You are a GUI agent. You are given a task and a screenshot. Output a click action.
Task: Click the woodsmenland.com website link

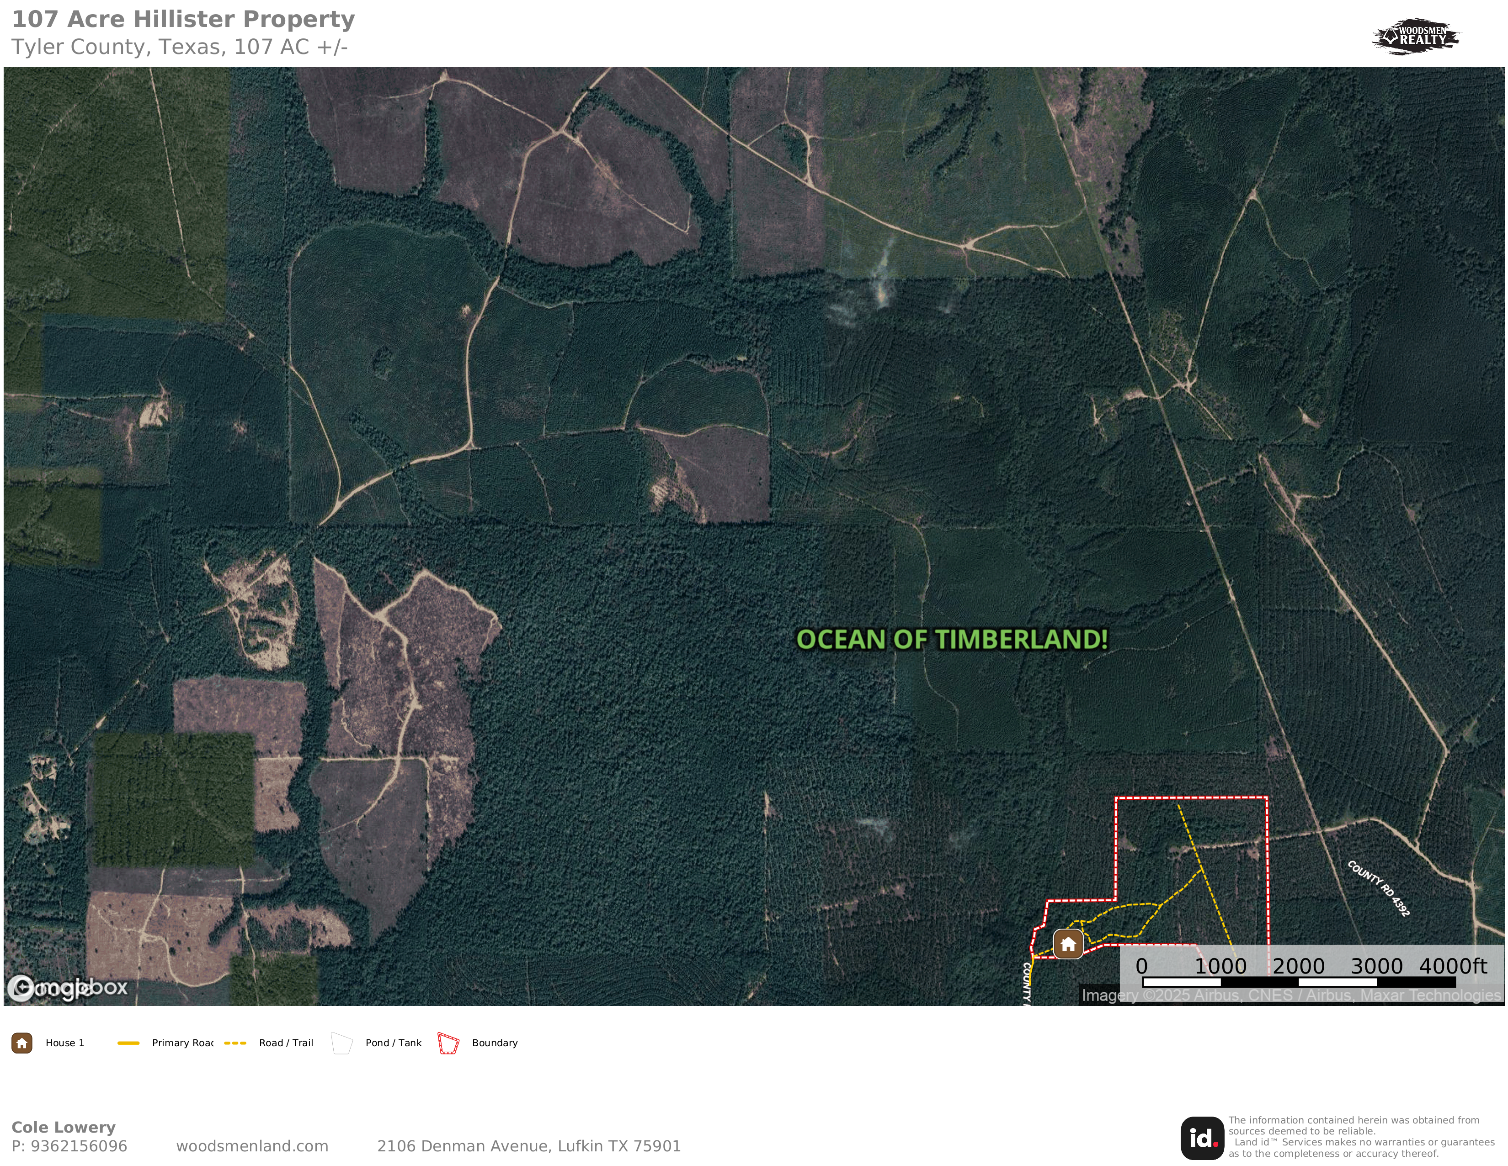[x=252, y=1146]
